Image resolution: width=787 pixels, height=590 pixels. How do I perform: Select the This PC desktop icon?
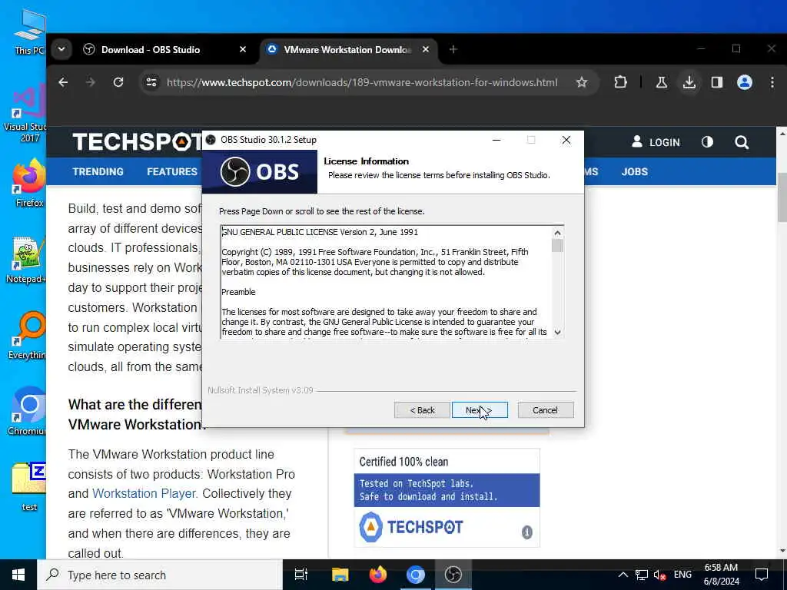click(x=29, y=31)
